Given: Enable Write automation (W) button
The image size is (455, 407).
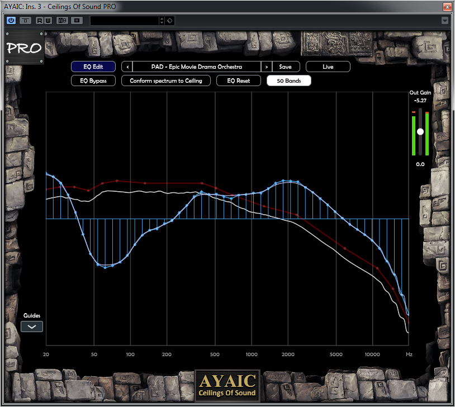Looking at the screenshot, I should point(48,21).
